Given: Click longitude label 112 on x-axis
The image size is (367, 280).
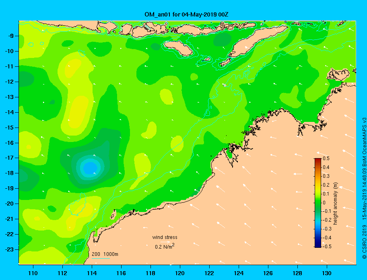Looking at the screenshot, I should [62, 273].
